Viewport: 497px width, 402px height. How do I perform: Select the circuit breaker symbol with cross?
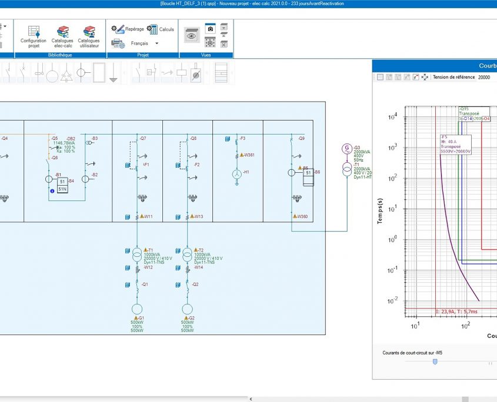pos(23,72)
